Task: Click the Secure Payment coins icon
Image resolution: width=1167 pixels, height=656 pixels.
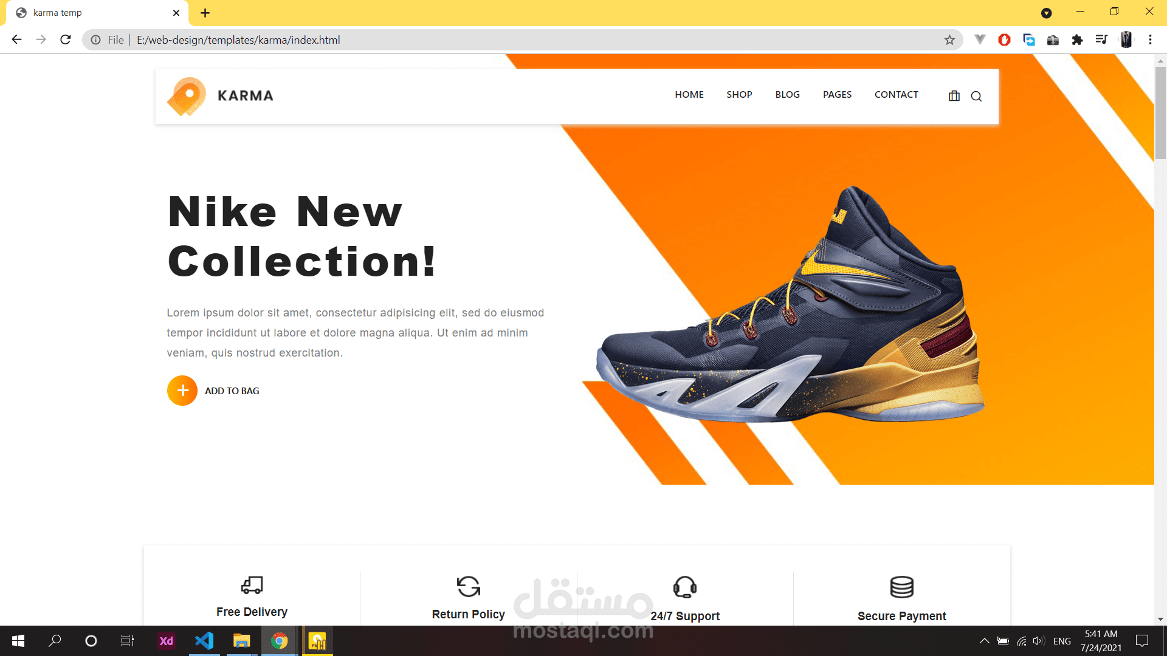Action: click(x=902, y=587)
